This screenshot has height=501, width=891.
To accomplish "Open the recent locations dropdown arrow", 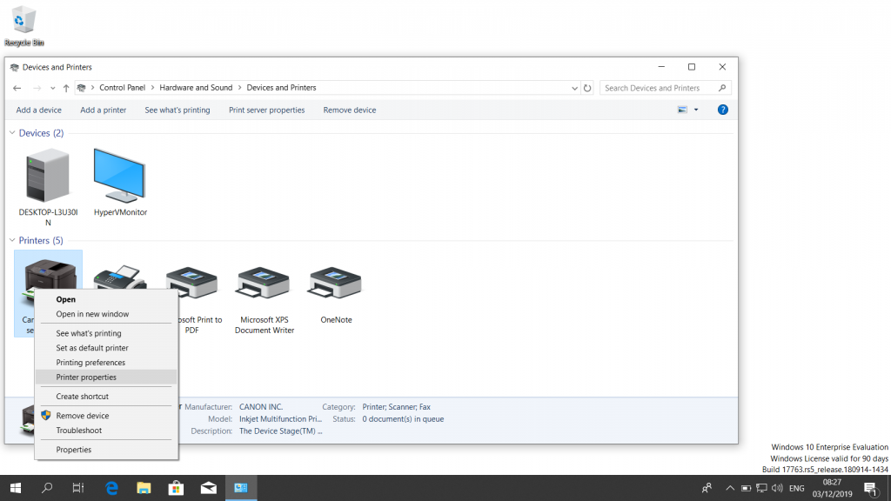I will (x=52, y=88).
